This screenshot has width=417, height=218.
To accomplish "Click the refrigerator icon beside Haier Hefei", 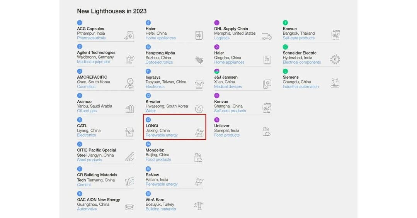I will click(x=199, y=35).
